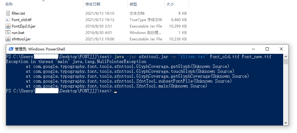Close the PowerShell window

[281, 49]
